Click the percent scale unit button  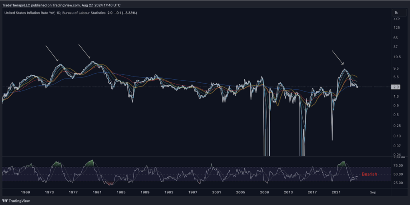point(396,12)
